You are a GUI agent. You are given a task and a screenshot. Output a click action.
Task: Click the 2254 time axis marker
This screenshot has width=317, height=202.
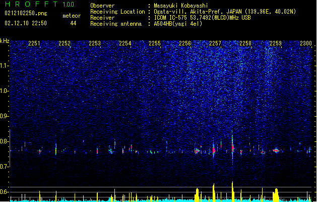(125, 43)
